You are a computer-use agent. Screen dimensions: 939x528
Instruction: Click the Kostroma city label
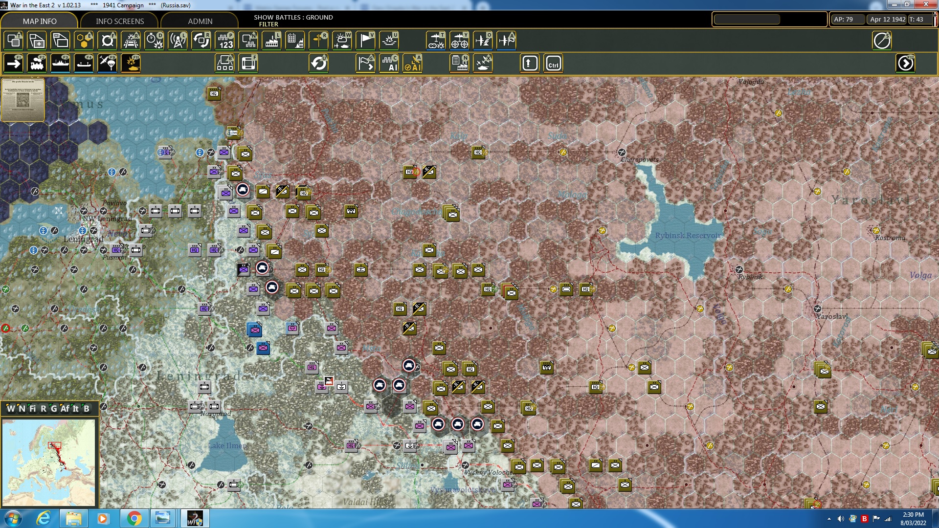click(x=890, y=238)
